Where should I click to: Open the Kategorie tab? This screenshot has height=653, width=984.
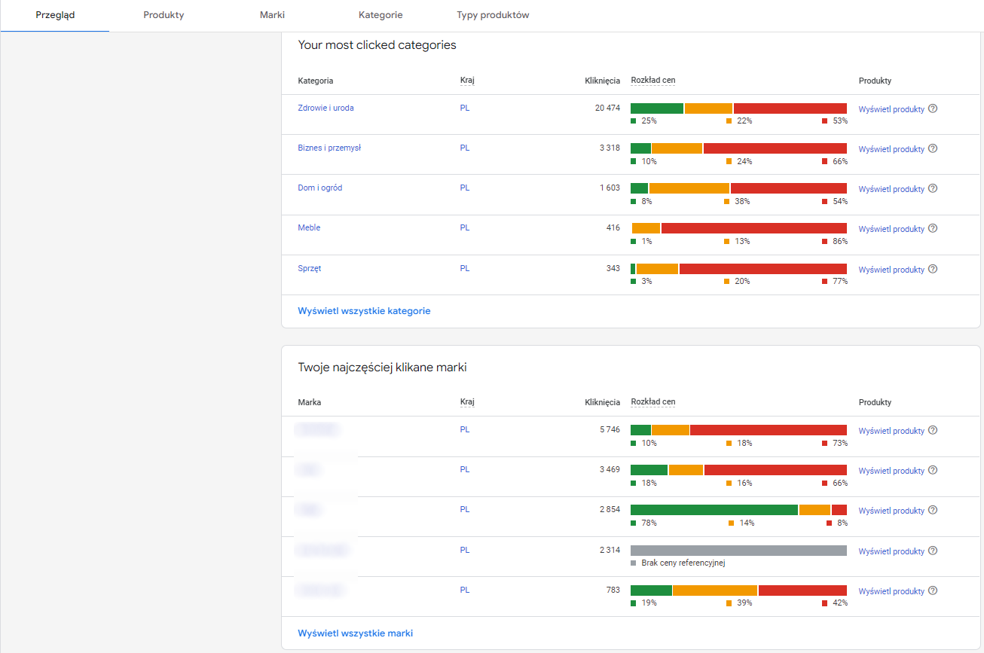[380, 15]
